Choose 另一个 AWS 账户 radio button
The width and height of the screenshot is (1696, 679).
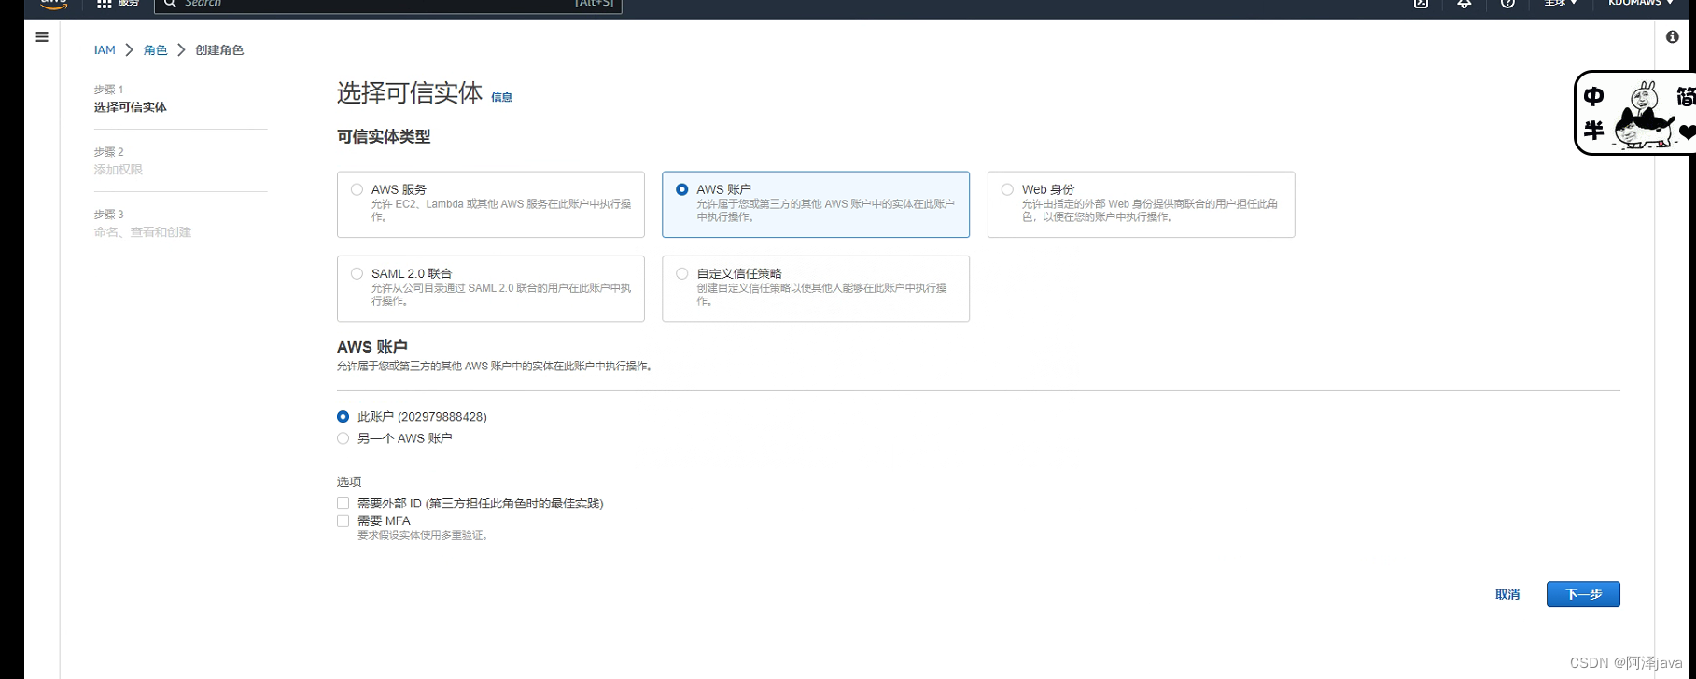tap(343, 438)
